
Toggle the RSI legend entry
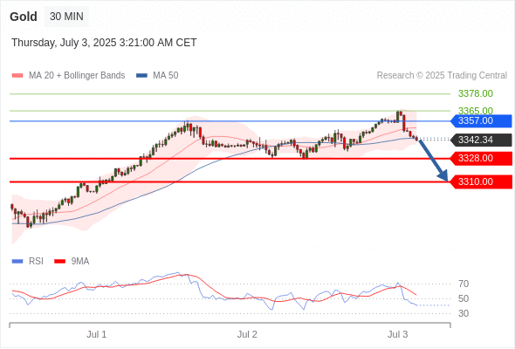pyautogui.click(x=28, y=262)
